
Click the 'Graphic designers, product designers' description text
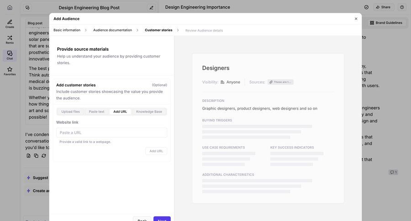click(x=259, y=108)
